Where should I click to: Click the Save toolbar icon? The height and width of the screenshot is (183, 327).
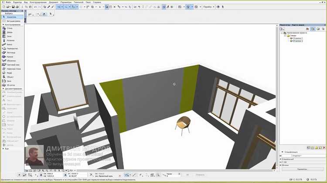click(13, 7)
